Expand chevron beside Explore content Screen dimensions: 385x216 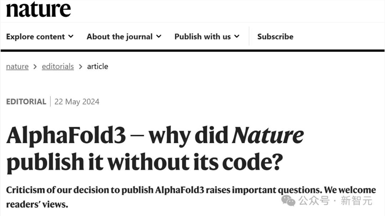coord(71,37)
